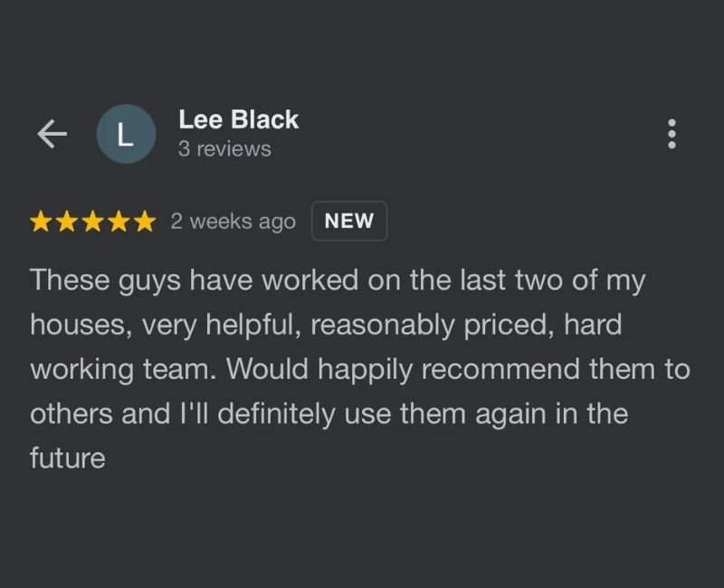Screen dimensions: 724x588
Task: Click the round "L" profile avatar
Action: (126, 134)
